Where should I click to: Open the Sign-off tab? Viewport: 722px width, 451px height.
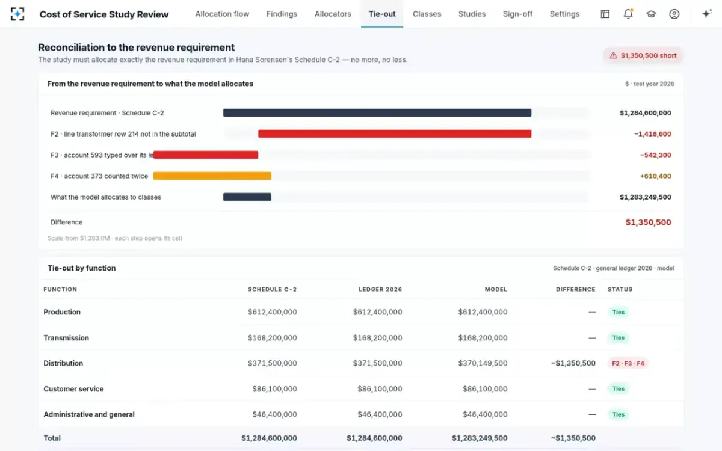pos(517,14)
